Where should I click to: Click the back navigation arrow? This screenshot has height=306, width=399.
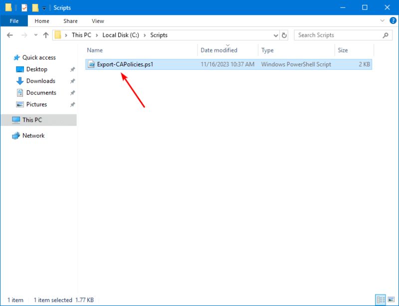click(10, 35)
